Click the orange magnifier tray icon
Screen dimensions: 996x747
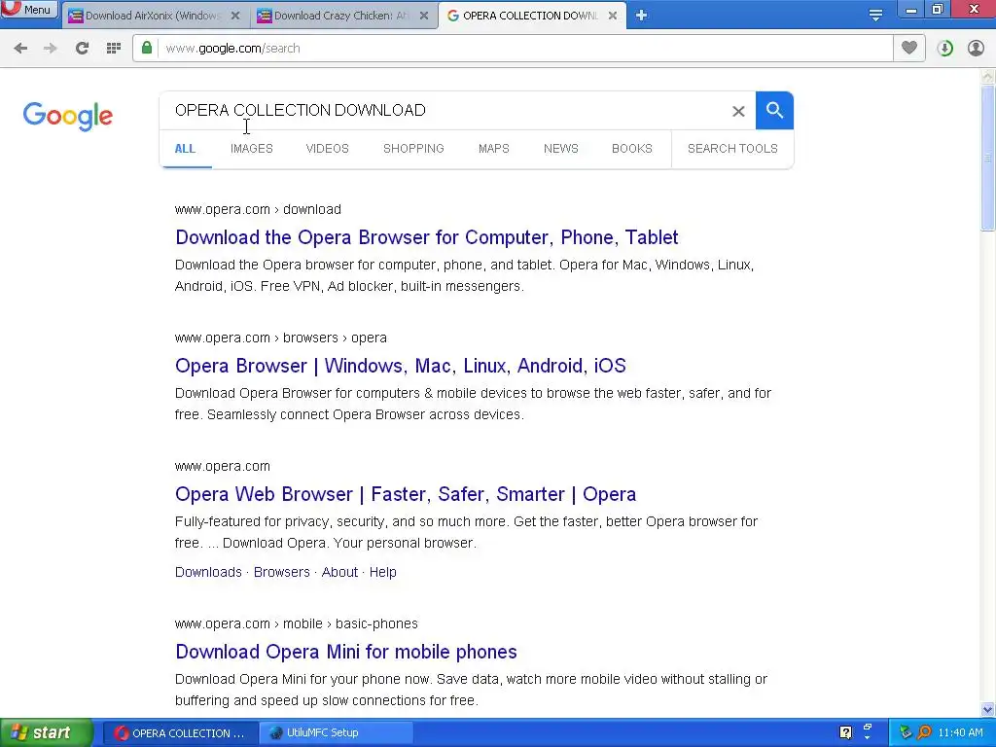pos(925,732)
